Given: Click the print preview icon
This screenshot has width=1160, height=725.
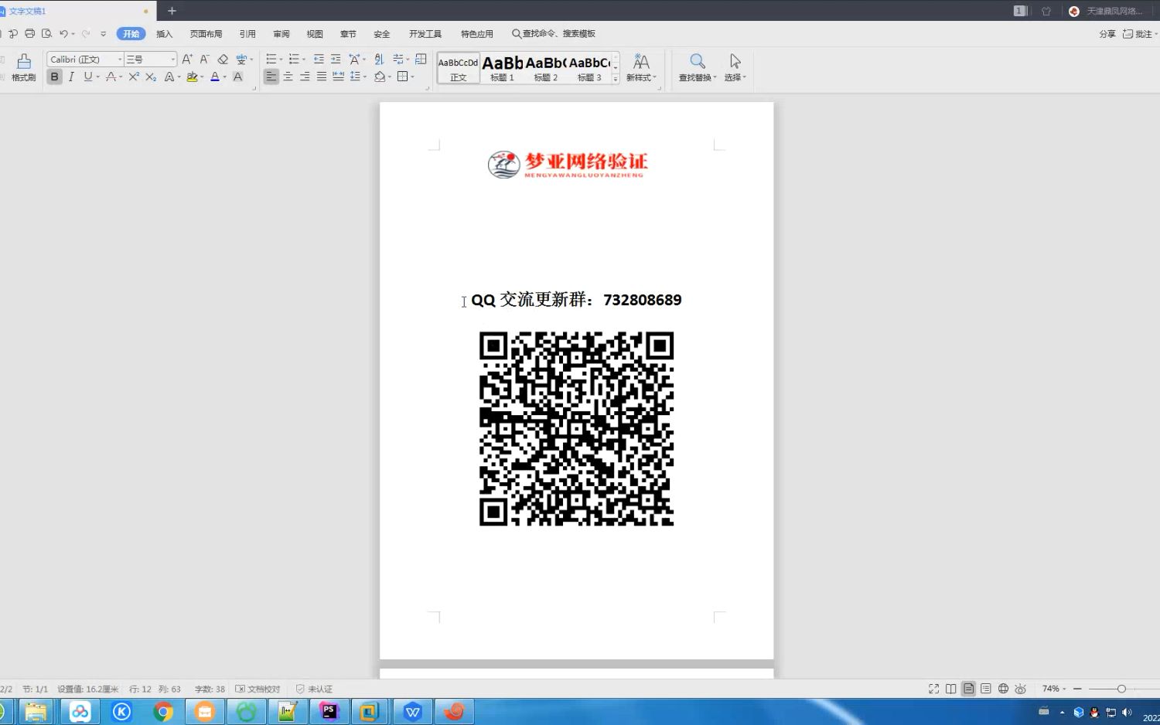Looking at the screenshot, I should 46,34.
